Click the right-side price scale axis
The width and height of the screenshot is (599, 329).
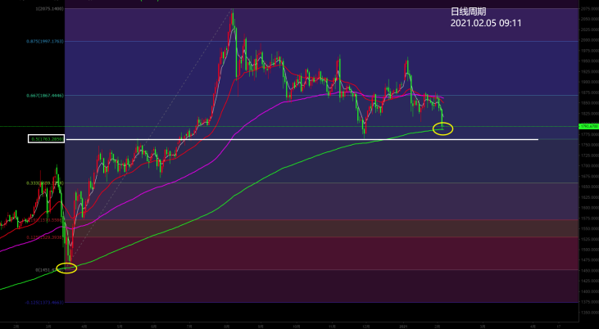[588, 205]
